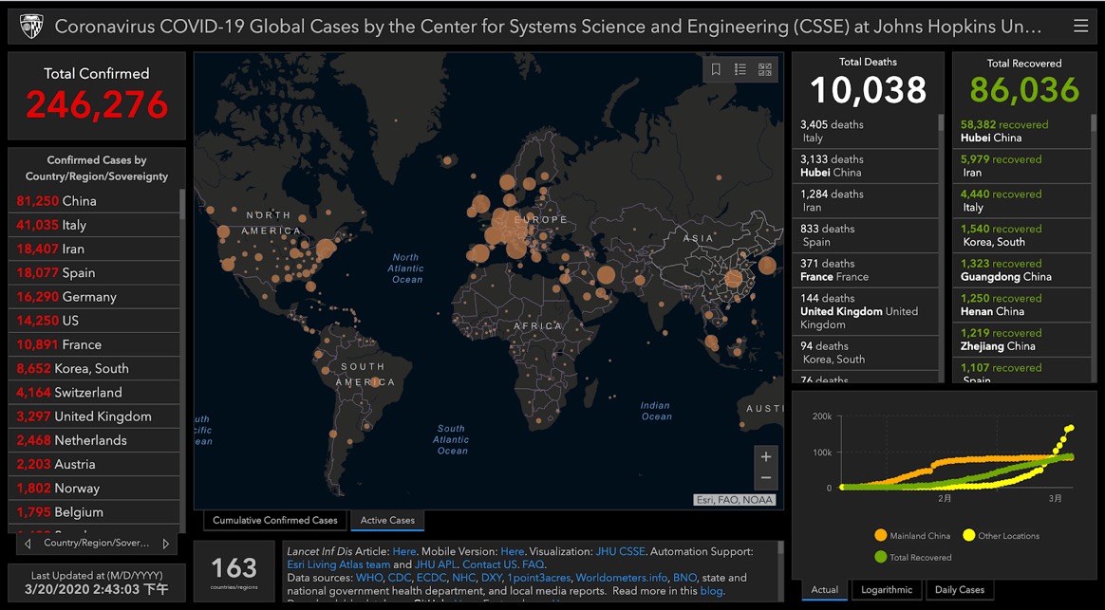Go to the previous list with the left arrow
The width and height of the screenshot is (1105, 610).
(x=28, y=543)
